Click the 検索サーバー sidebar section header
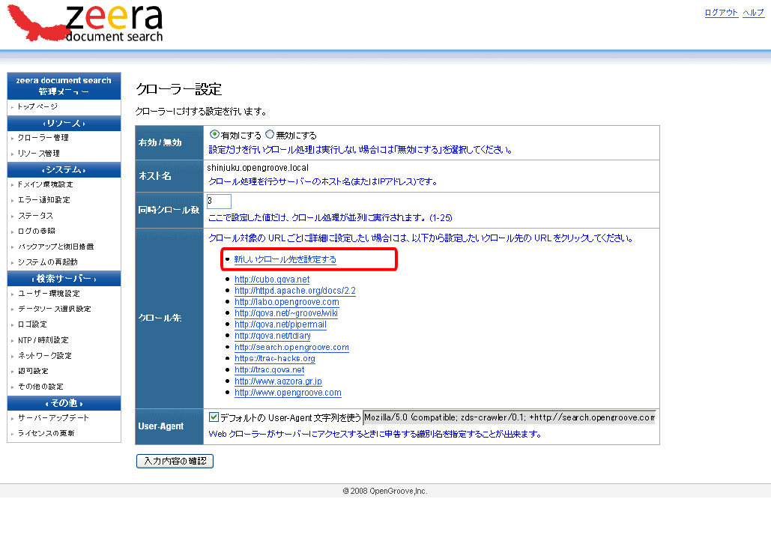The image size is (771, 541). [x=64, y=279]
